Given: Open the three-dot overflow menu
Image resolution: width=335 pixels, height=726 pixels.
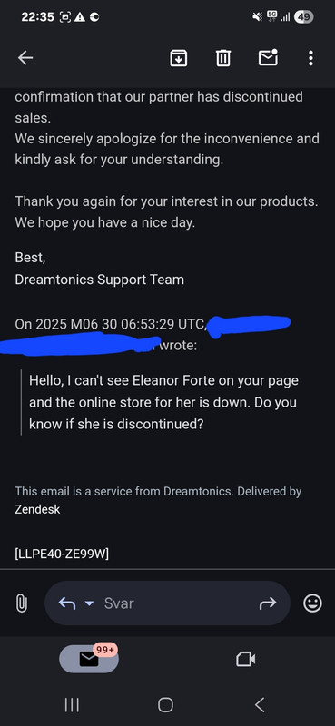Looking at the screenshot, I should click(310, 58).
